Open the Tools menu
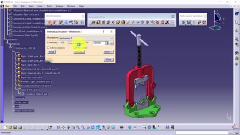The height and width of the screenshot is (135, 240). [x=49, y=6]
